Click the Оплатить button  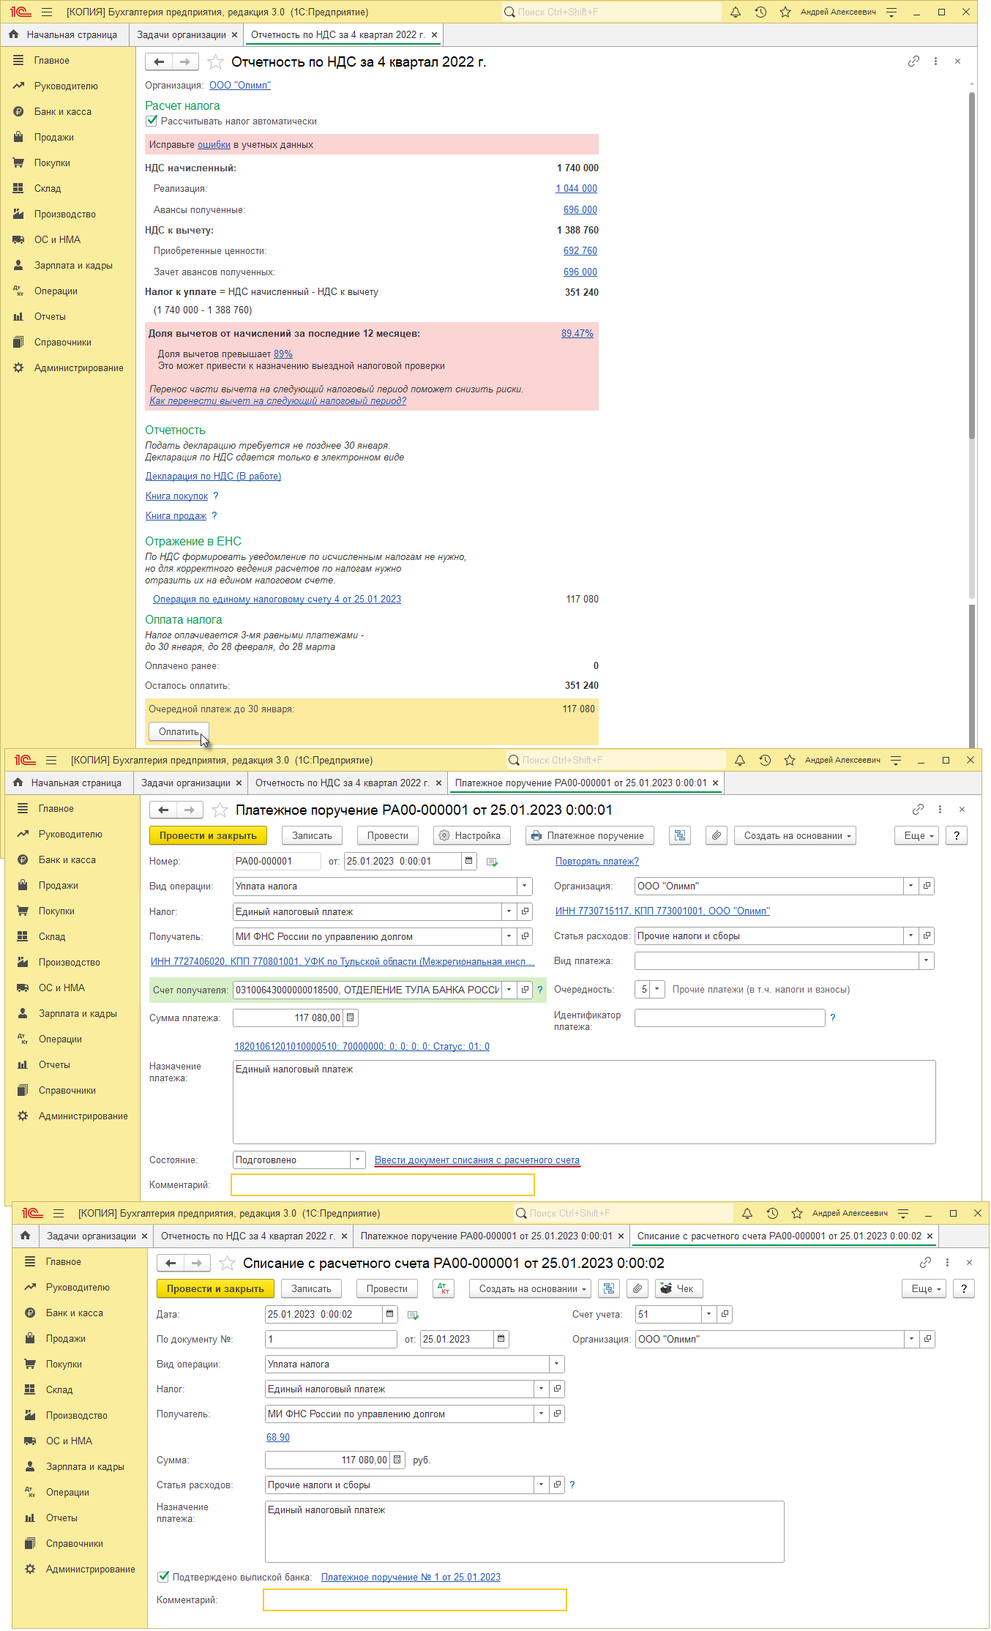(179, 732)
